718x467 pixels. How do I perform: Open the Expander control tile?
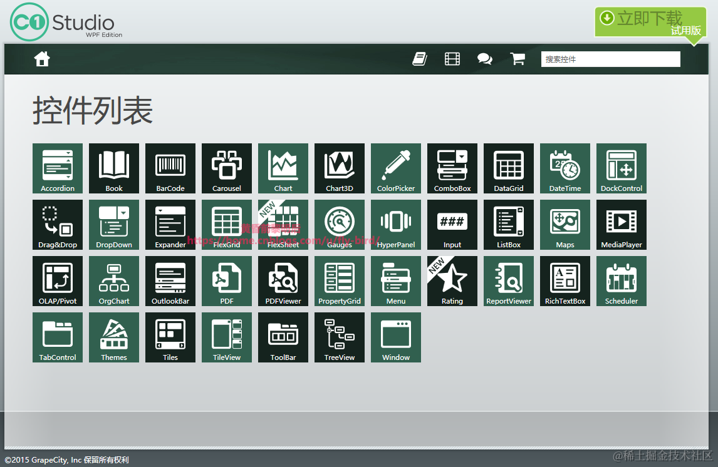[x=170, y=225]
